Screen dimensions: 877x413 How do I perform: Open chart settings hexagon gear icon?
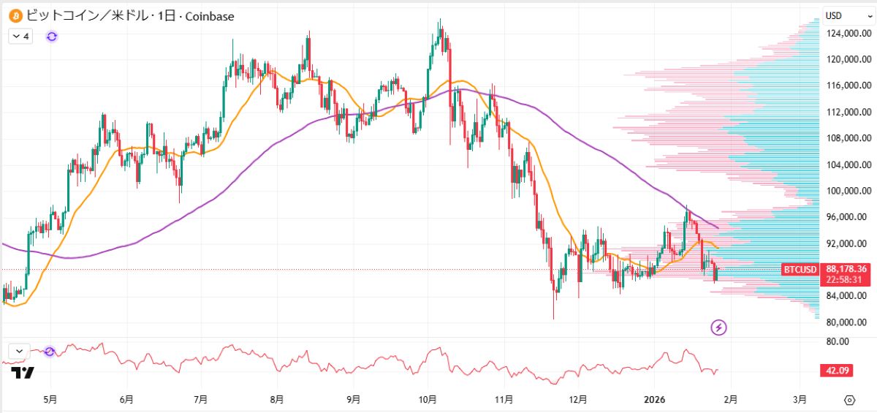(x=849, y=400)
